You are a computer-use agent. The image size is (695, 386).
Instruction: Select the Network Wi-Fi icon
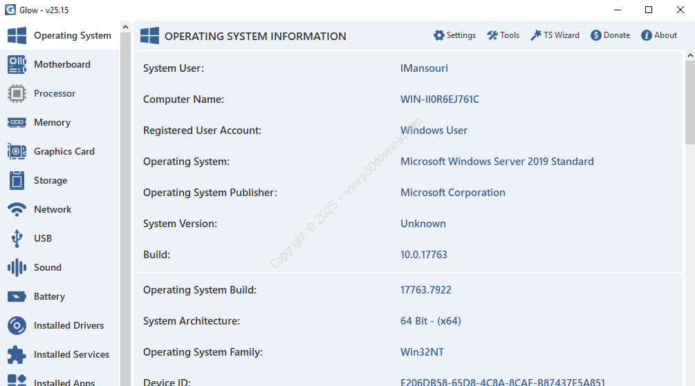17,209
